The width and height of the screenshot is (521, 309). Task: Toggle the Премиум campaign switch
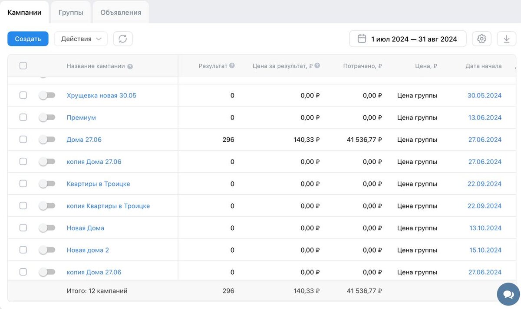(x=47, y=117)
